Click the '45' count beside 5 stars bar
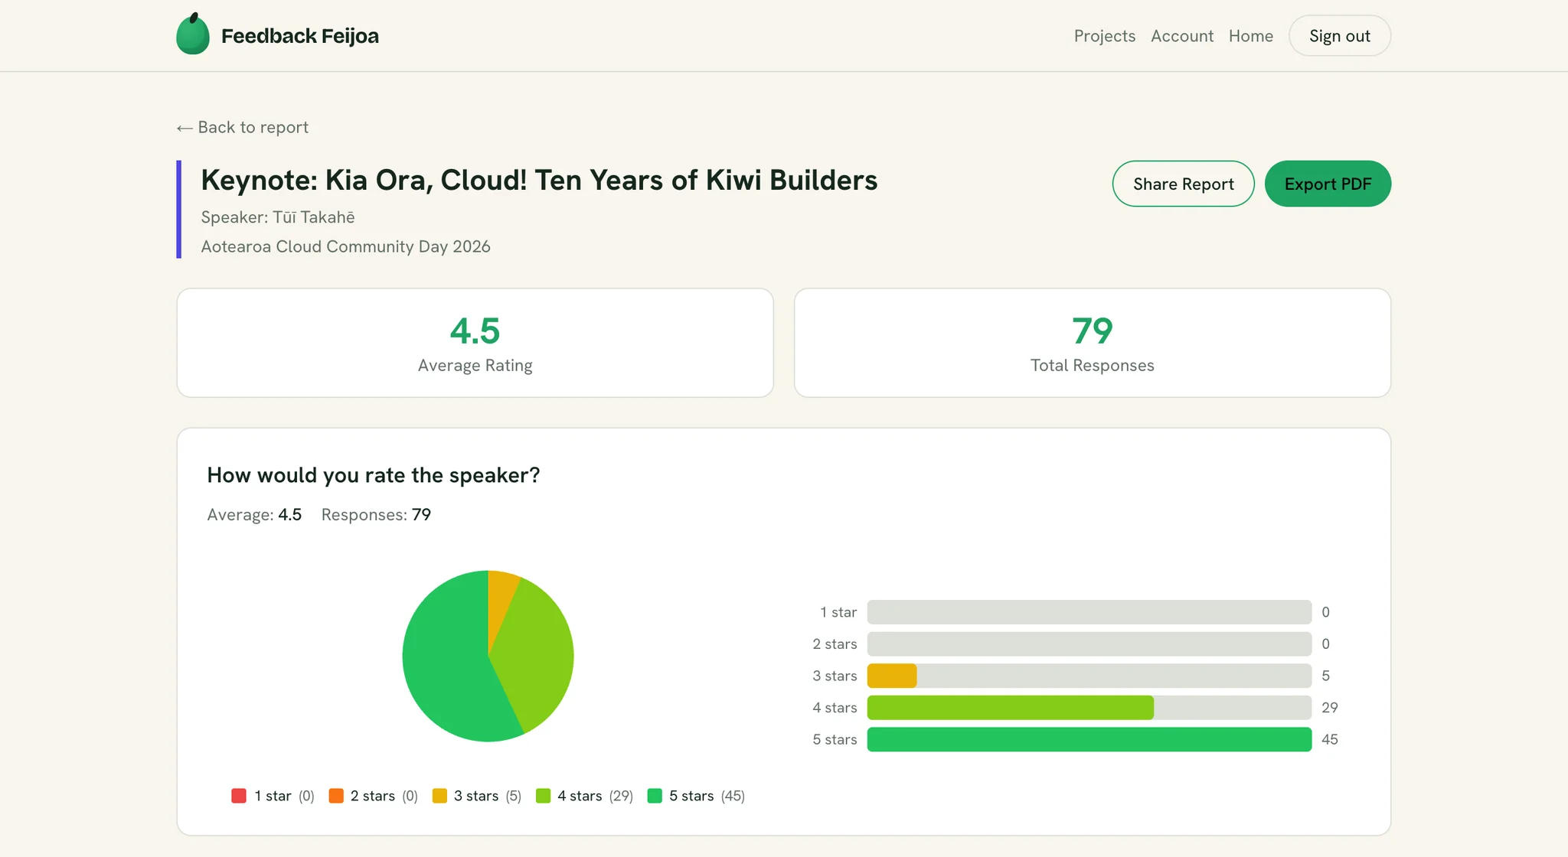 1330,740
